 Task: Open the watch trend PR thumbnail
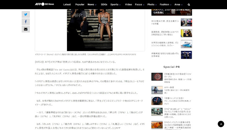(x=157, y=101)
